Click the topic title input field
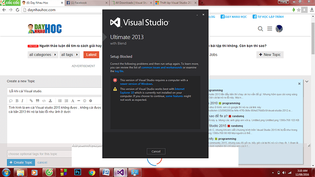 pos(55,91)
